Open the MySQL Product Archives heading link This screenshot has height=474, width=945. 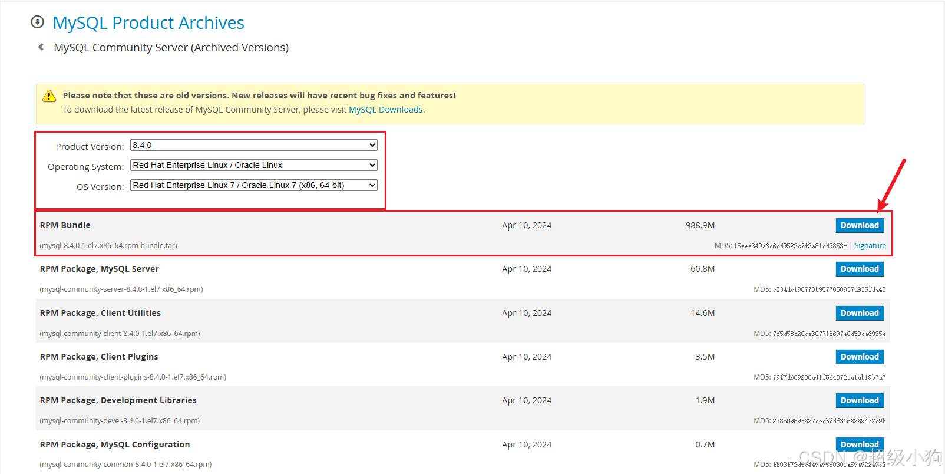[148, 22]
